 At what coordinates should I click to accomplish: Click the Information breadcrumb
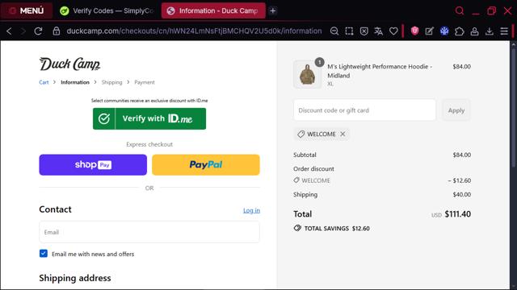point(75,82)
